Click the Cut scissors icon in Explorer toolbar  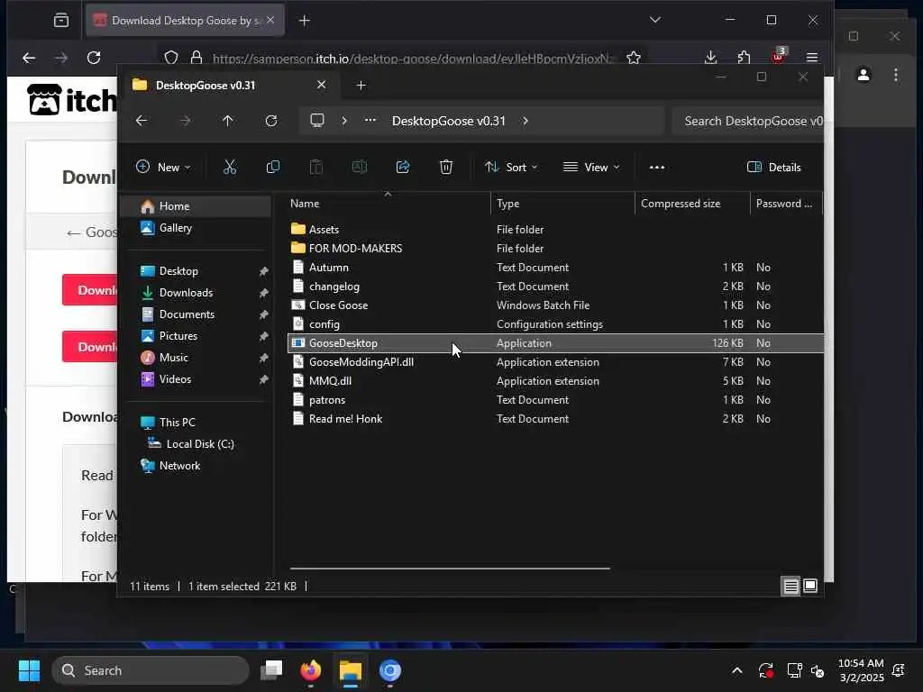tap(230, 167)
